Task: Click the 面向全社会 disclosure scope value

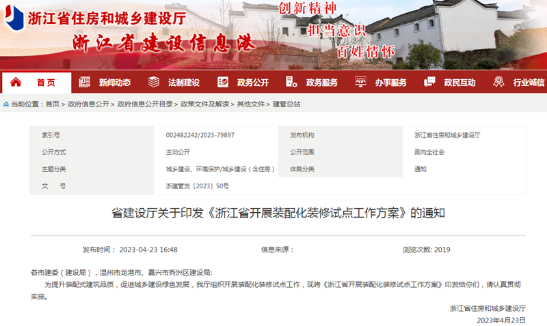Action: (429, 152)
